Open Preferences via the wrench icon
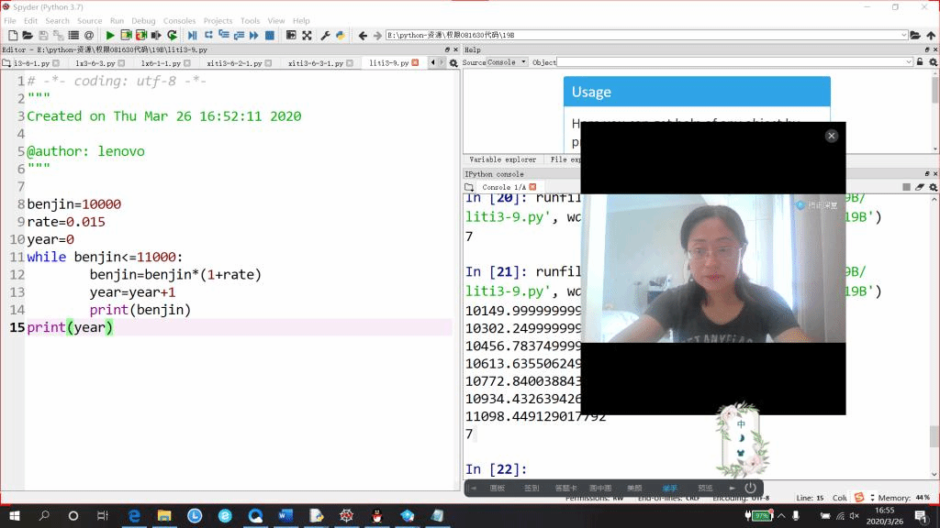This screenshot has height=528, width=940. click(x=325, y=35)
